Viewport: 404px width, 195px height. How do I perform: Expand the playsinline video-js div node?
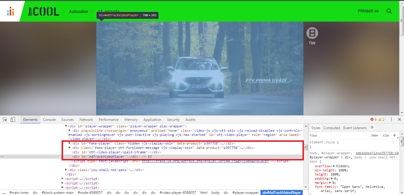70,131
